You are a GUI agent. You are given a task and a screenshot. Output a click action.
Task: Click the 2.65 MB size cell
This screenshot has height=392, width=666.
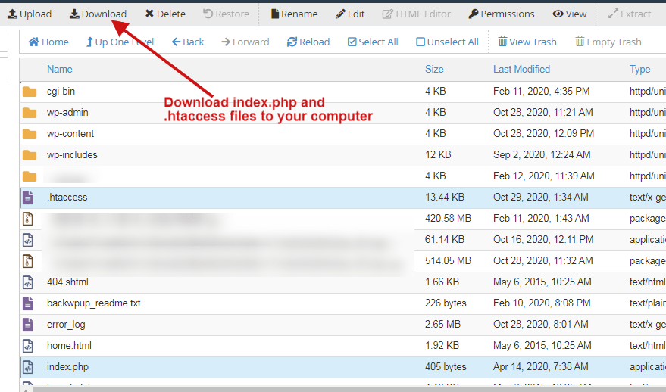click(x=442, y=325)
